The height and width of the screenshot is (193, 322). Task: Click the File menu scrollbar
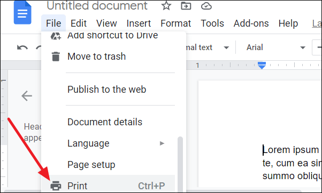pyautogui.click(x=180, y=164)
